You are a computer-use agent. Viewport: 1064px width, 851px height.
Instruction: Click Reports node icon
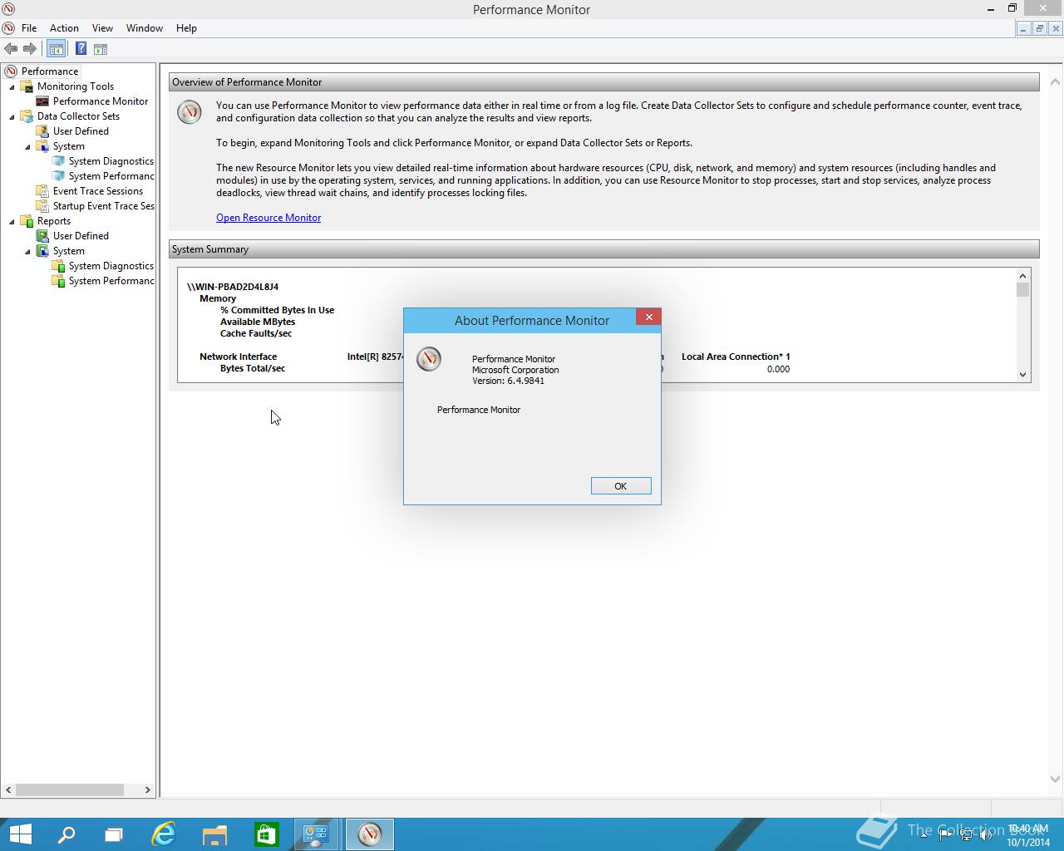(x=27, y=221)
